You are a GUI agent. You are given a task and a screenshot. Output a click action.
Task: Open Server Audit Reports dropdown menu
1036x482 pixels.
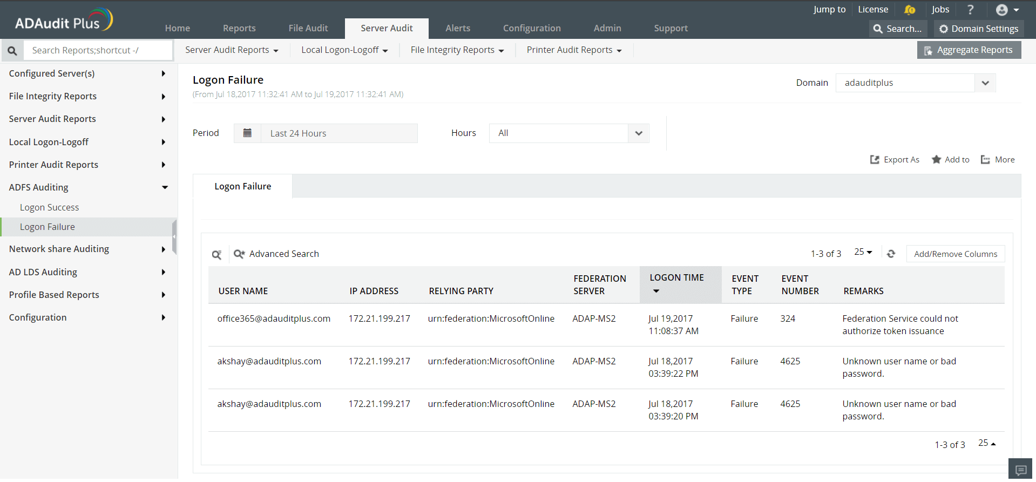pos(232,50)
